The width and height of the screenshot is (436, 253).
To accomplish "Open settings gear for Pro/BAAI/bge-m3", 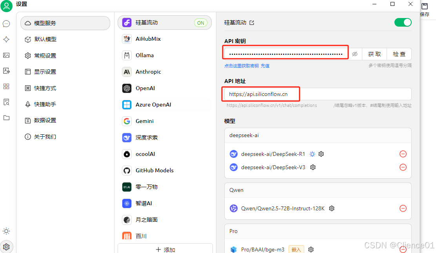I will coord(311,249).
